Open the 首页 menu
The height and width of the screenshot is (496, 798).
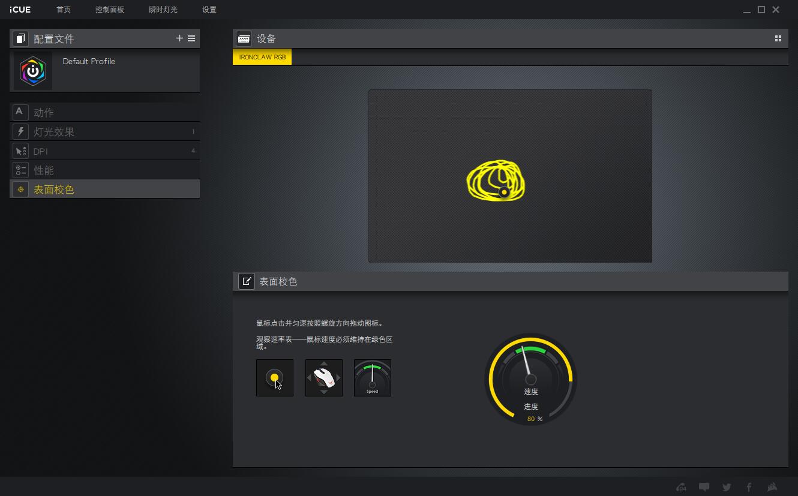click(64, 10)
